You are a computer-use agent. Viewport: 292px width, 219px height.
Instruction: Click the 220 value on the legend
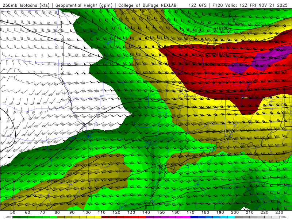point(264,212)
